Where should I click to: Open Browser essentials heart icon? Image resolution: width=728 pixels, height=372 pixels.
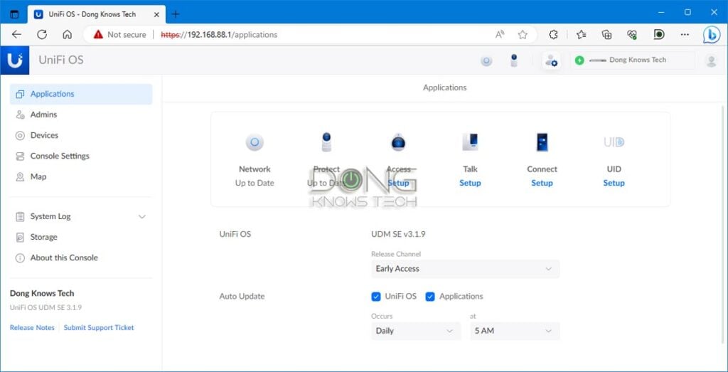632,34
